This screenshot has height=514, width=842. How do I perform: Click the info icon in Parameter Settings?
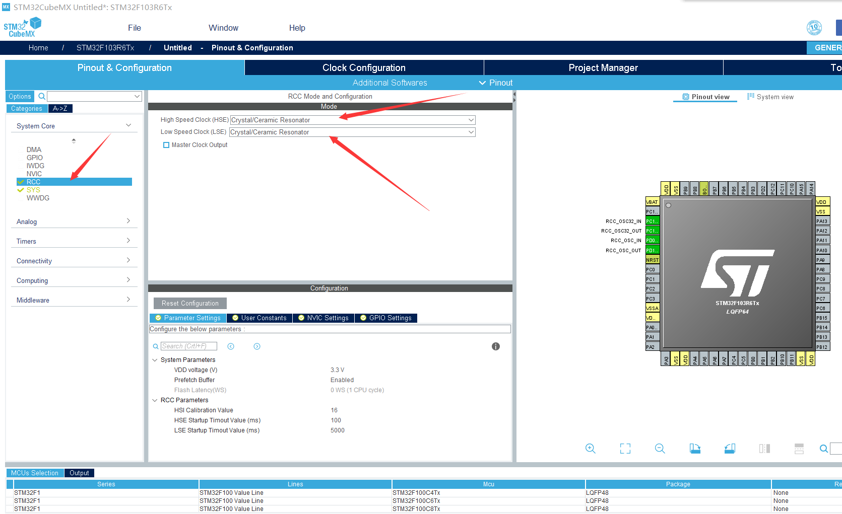495,346
